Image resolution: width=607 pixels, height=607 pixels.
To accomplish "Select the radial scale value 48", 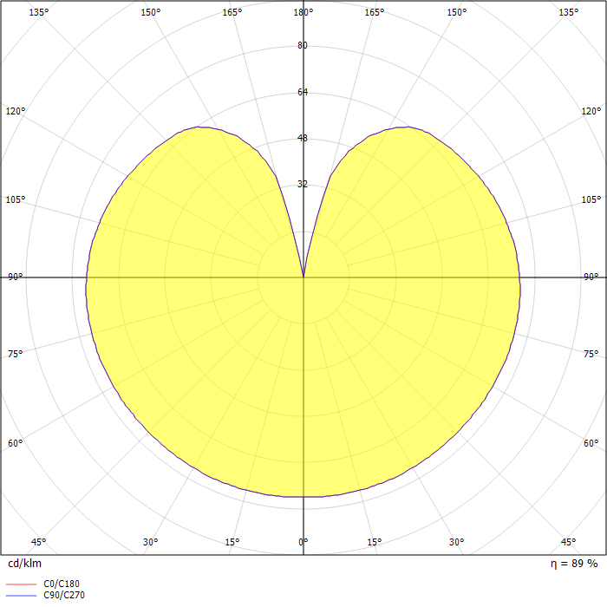I will [x=303, y=138].
